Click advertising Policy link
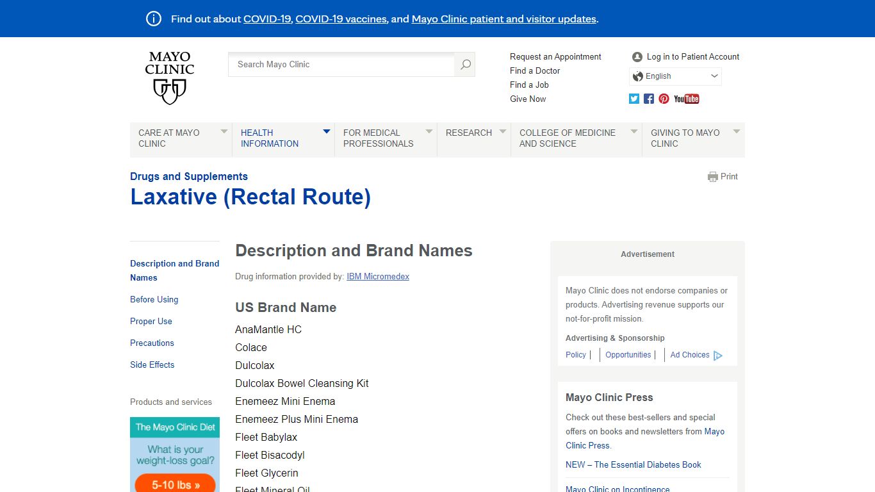Viewport: 875px width, 492px height. (x=576, y=355)
